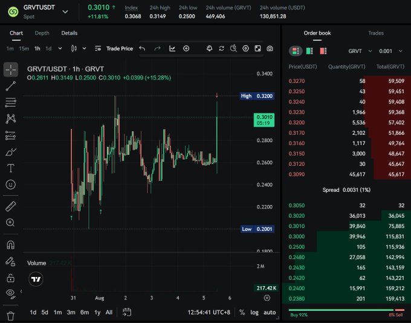Open the forecasting and measurement tools
The width and height of the screenshot is (411, 323).
tap(11, 135)
